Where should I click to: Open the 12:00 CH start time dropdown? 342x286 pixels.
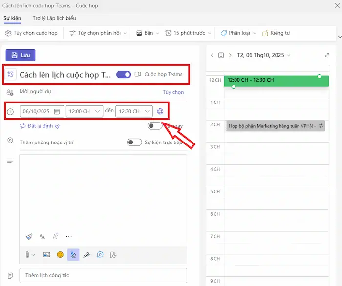85,111
